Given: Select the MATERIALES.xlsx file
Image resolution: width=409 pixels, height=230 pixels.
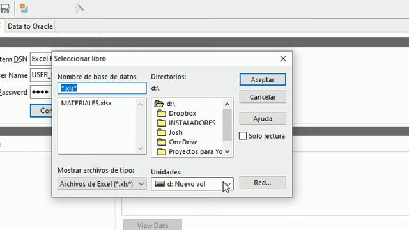Looking at the screenshot, I should [86, 103].
